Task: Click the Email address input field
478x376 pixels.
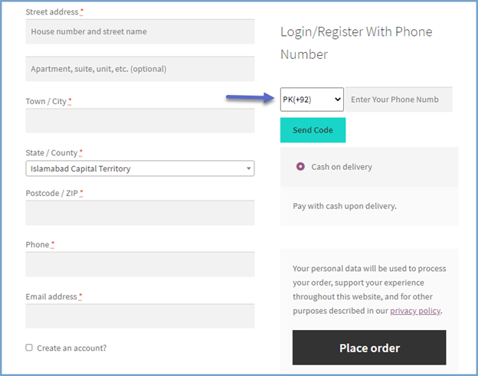Action: 139,316
